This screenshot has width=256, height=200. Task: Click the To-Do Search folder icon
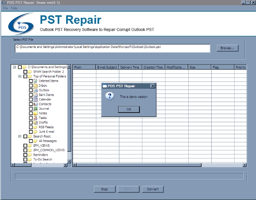[x=30, y=159]
